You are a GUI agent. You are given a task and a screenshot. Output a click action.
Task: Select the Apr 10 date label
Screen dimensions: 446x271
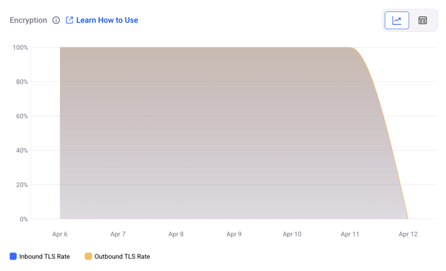pos(292,234)
